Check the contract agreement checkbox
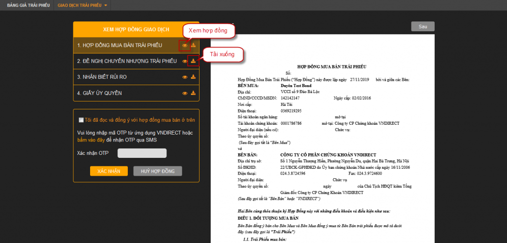This screenshot has height=243, width=507. (x=81, y=120)
